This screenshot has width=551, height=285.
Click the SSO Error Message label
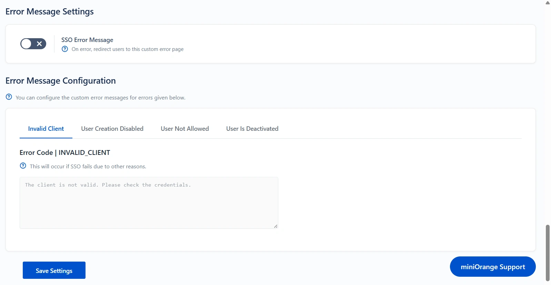click(87, 40)
